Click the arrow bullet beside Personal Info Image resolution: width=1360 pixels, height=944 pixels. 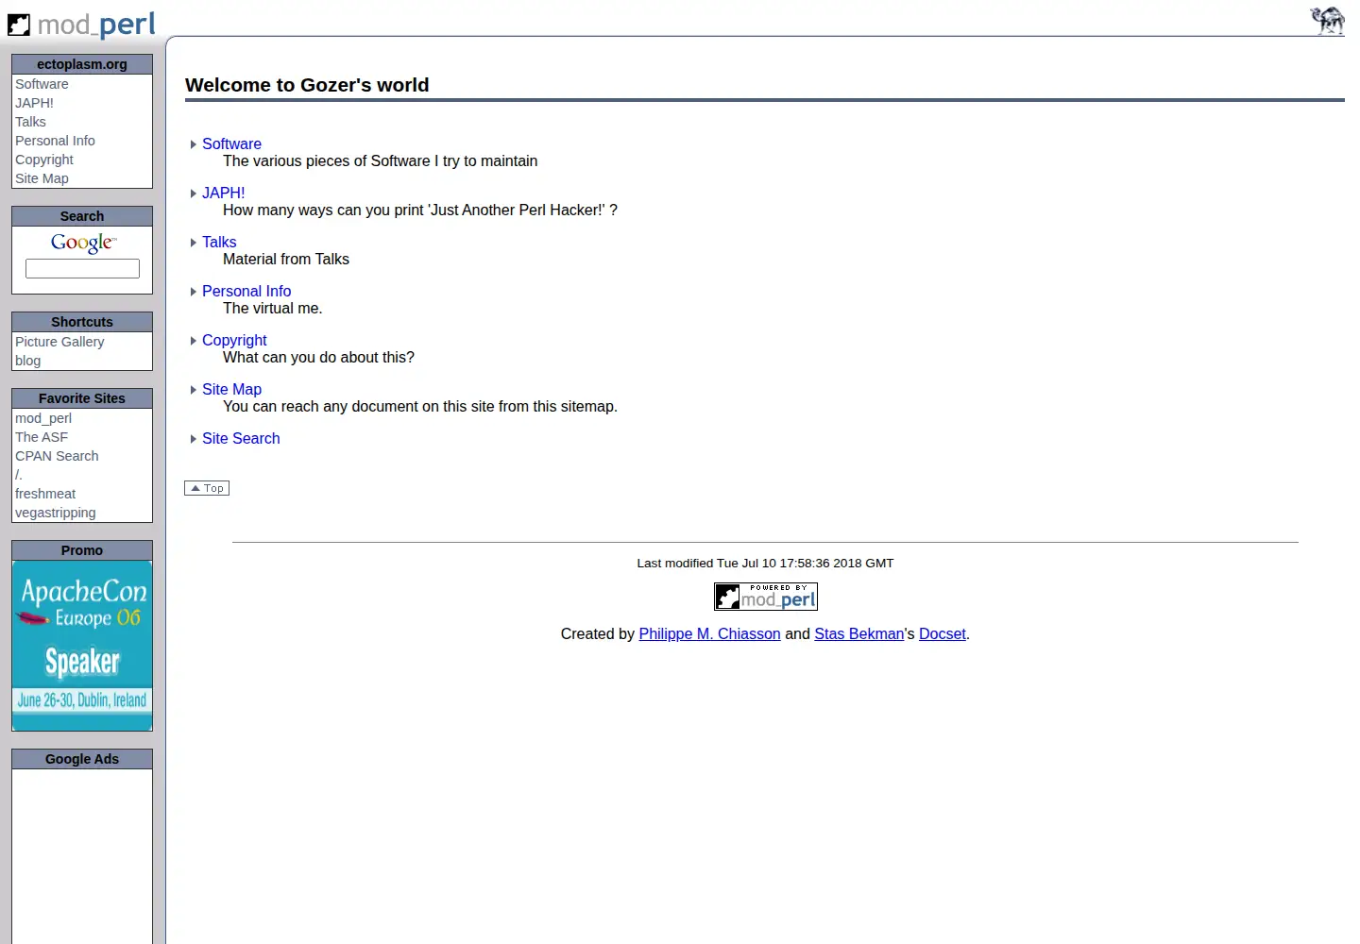pos(194,292)
